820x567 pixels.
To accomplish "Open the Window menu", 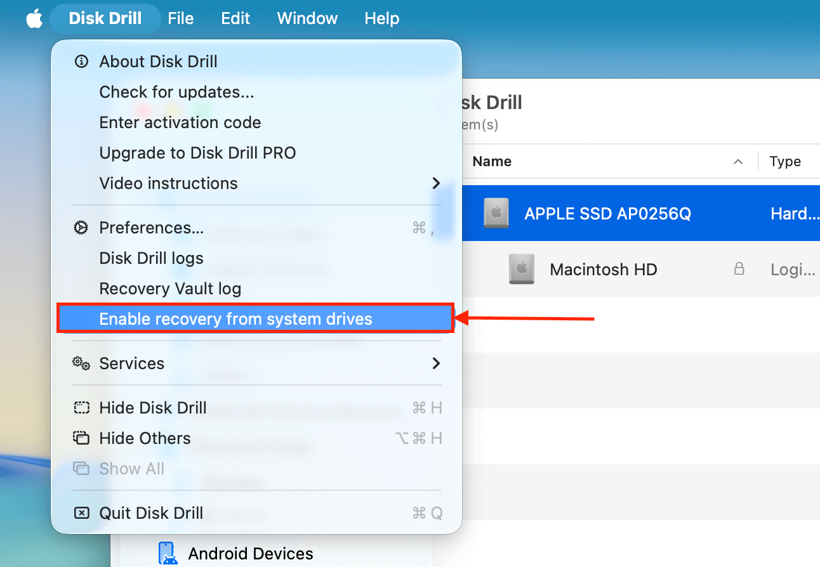I will [x=307, y=18].
